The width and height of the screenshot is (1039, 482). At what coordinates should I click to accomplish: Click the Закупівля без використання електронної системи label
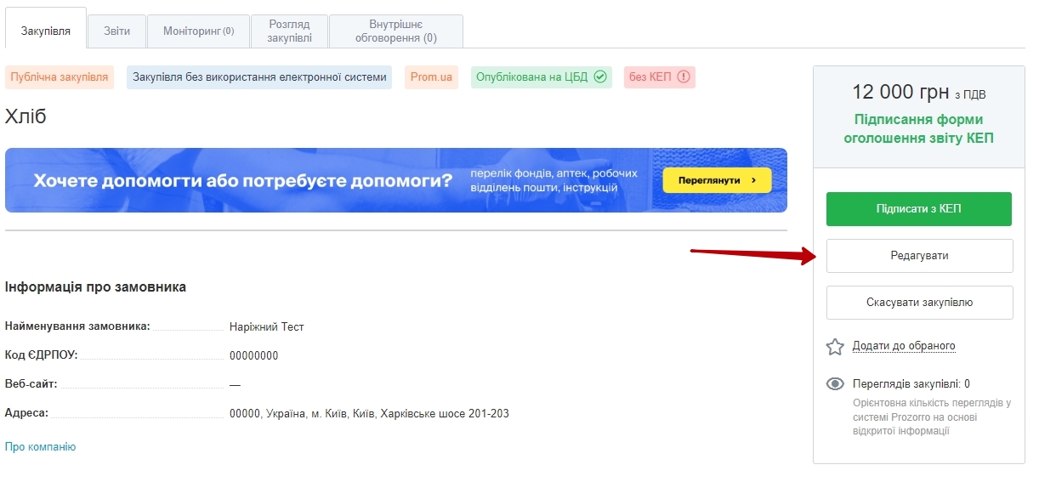[x=259, y=77]
